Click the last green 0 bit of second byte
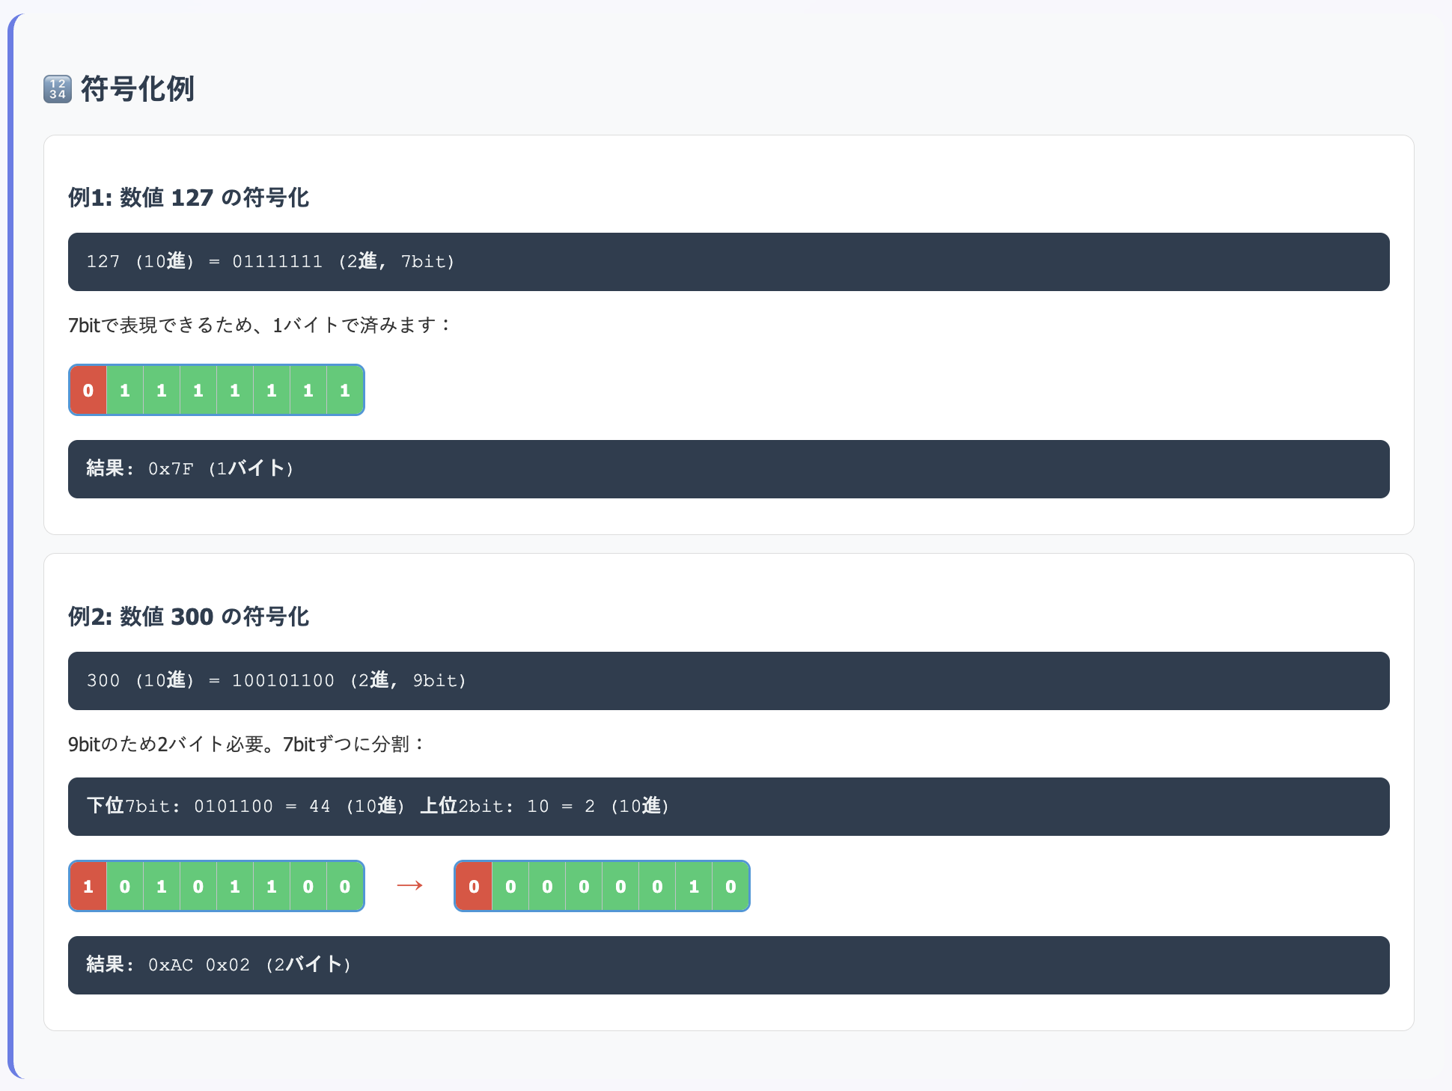Screen dimensions: 1452x1091 click(730, 887)
